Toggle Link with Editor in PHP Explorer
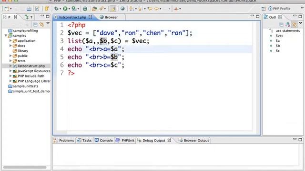Image resolution: width=305 pixels, height=171 pixels. click(41, 24)
